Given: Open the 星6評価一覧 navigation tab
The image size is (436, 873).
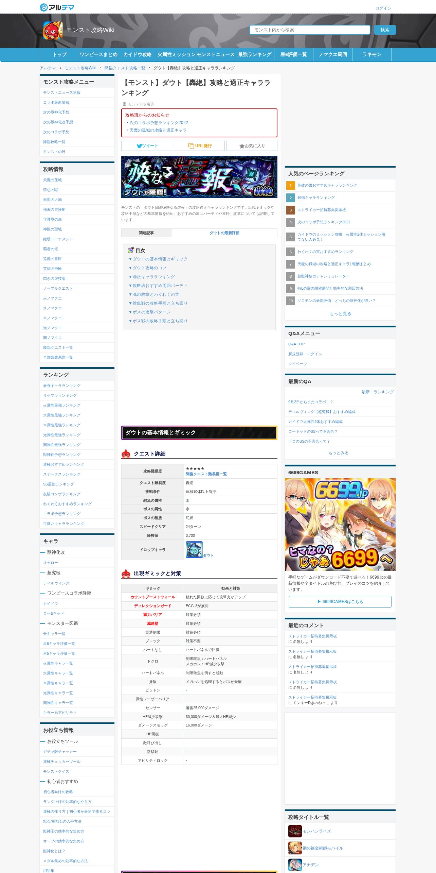Looking at the screenshot, I should (x=294, y=54).
